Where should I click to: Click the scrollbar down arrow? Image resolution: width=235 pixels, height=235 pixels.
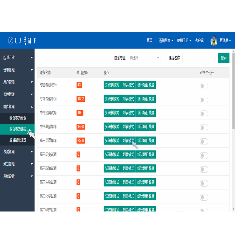tap(233, 209)
